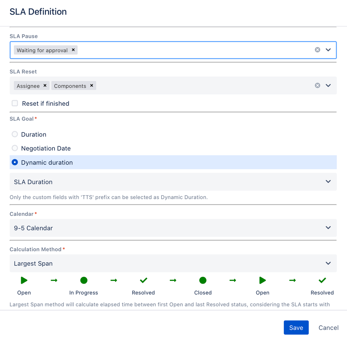This screenshot has width=347, height=343.
Task: Remove the Components tag from SLA Reset
Action: (91, 85)
